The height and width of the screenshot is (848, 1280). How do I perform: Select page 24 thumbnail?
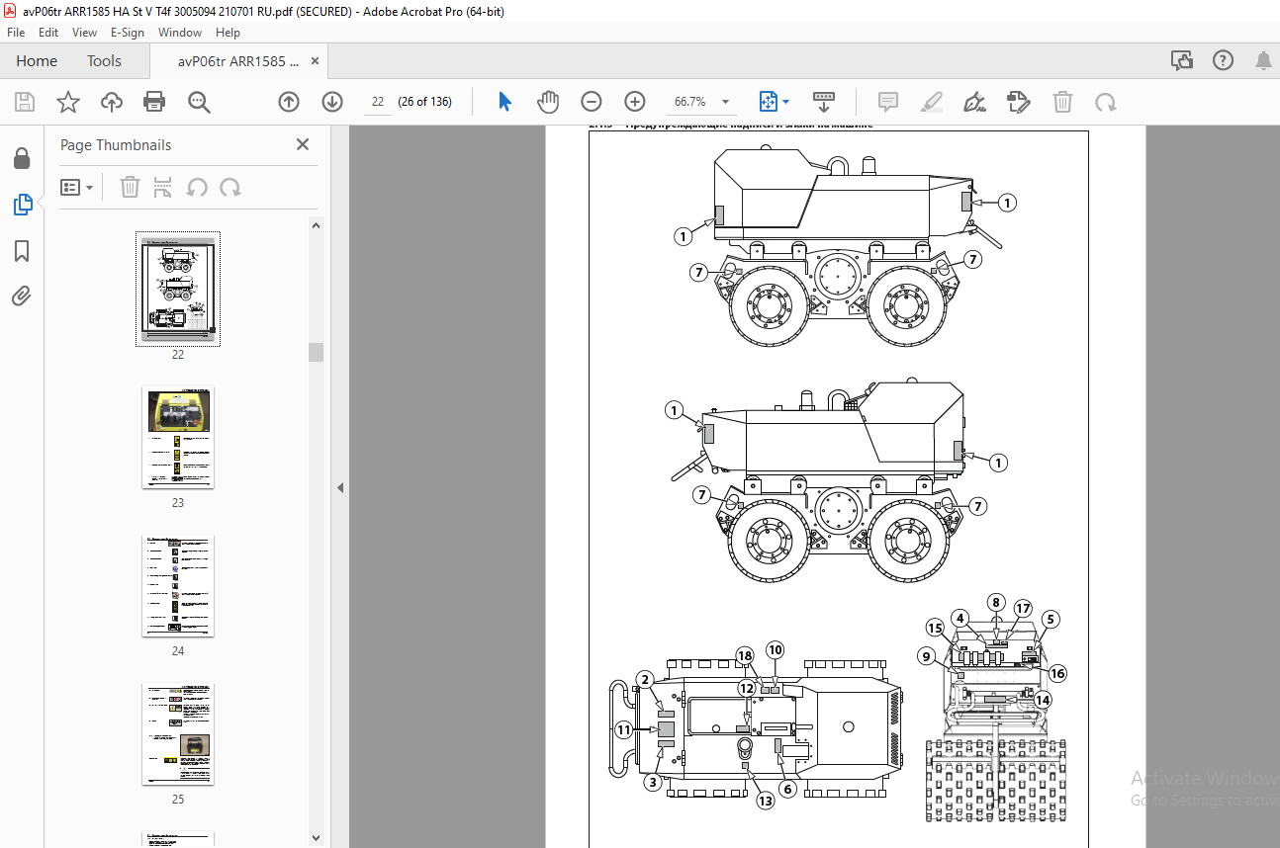click(x=178, y=586)
